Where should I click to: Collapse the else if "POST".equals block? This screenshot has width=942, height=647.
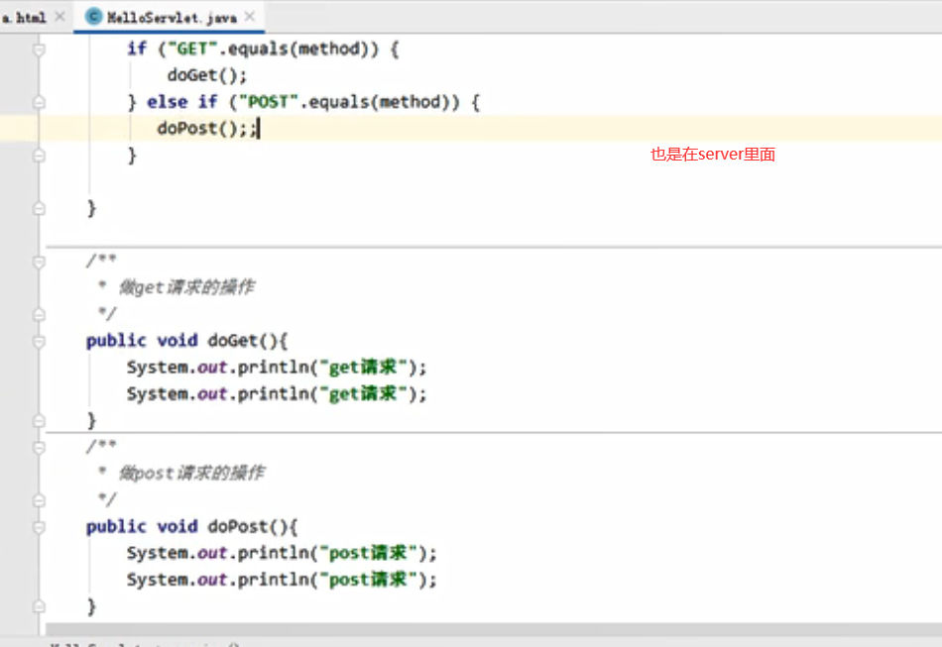39,102
